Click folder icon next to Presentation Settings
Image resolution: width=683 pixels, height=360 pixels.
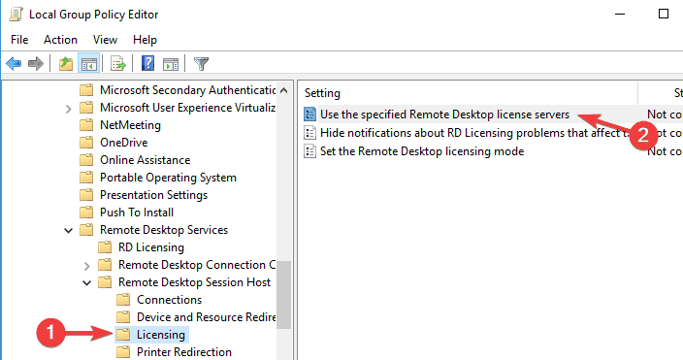[86, 195]
